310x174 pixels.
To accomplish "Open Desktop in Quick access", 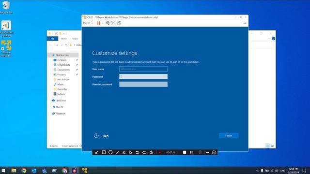I will click(62, 60).
